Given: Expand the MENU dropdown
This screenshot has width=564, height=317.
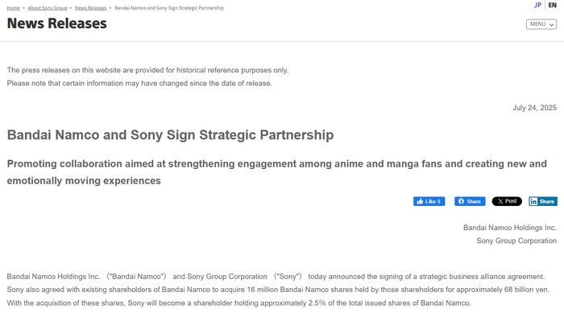Looking at the screenshot, I should [x=541, y=24].
